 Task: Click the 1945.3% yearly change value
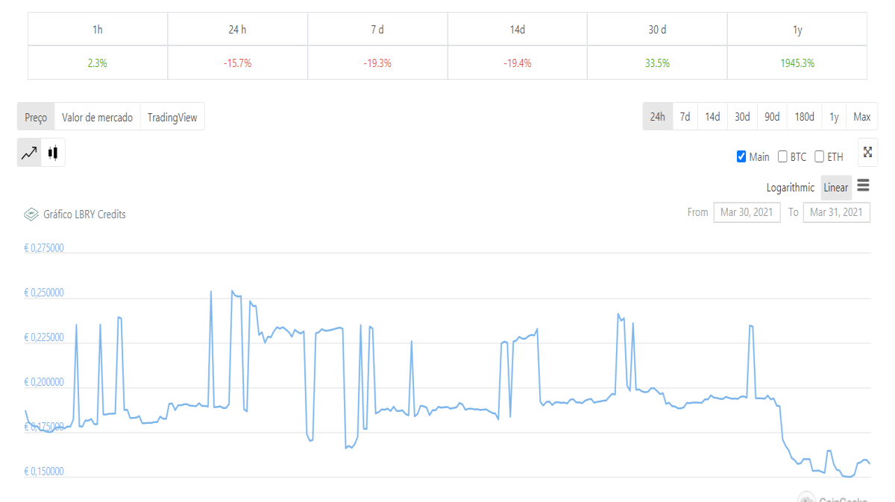click(x=797, y=63)
